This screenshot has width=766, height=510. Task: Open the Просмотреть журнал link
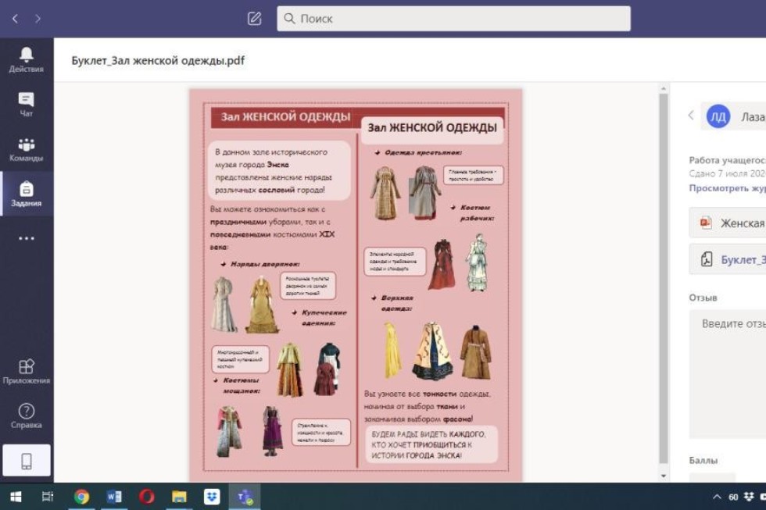click(x=726, y=190)
